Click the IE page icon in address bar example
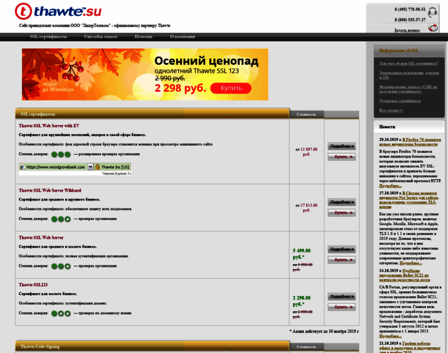This screenshot has width=448, height=353. pyautogui.click(x=22, y=167)
